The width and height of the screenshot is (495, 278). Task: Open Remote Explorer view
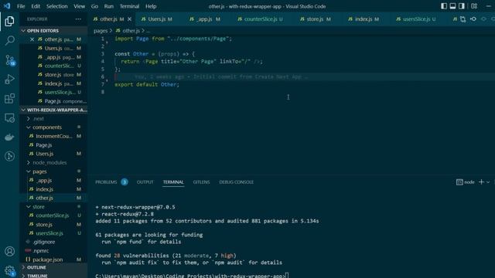[9, 118]
